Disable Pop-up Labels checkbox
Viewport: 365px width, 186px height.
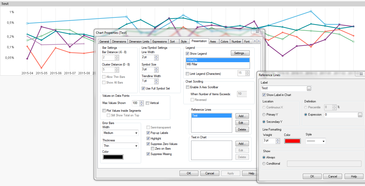pos(148,133)
